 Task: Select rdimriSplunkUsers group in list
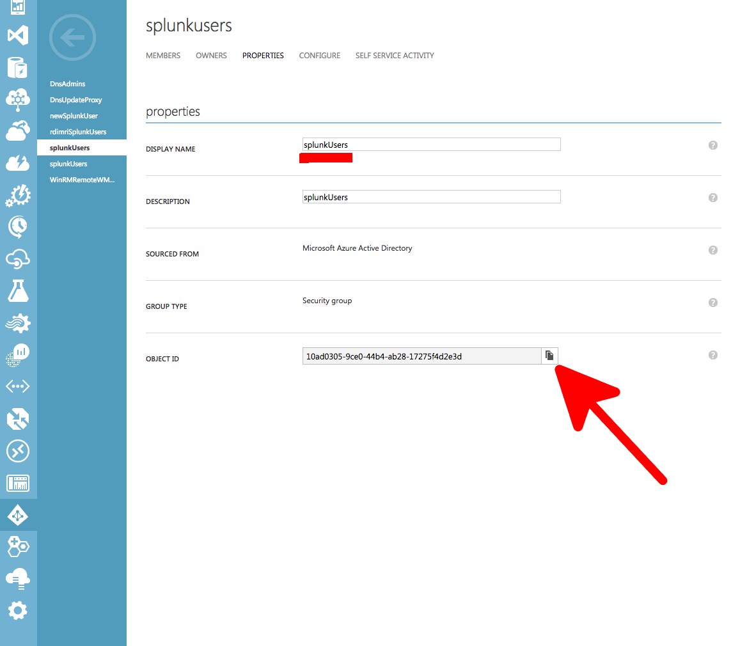coord(78,132)
